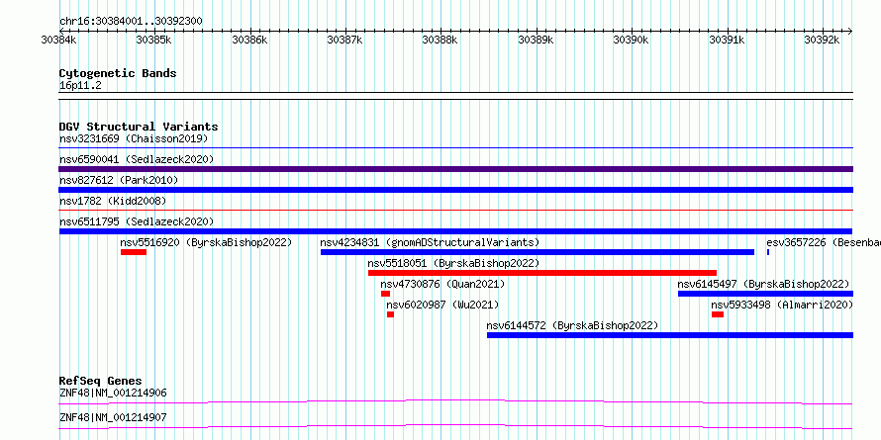Click the Cytogenetic Bands track title
Image resolution: width=881 pixels, height=440 pixels.
pyautogui.click(x=118, y=73)
